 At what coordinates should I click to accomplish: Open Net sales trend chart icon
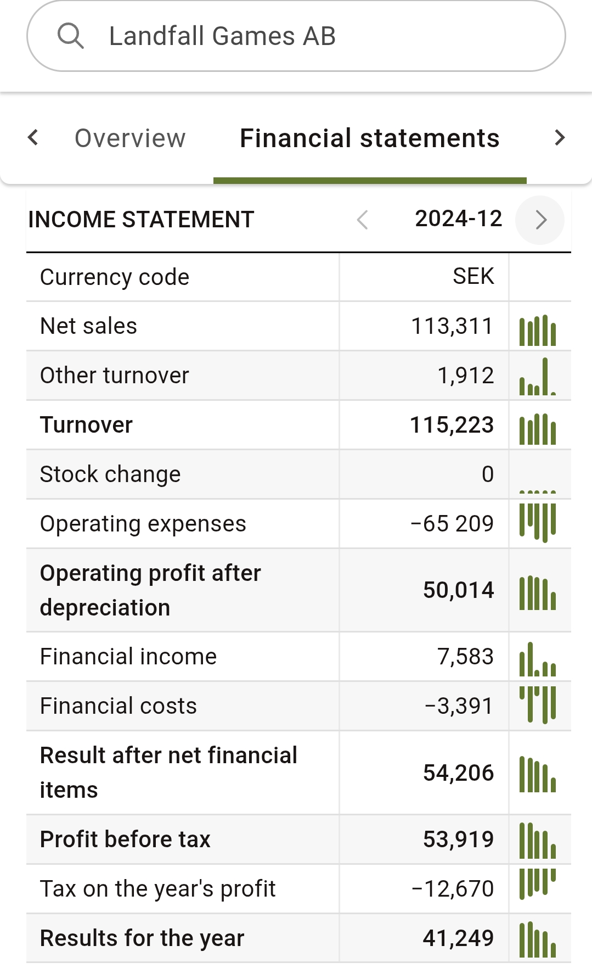coord(538,330)
